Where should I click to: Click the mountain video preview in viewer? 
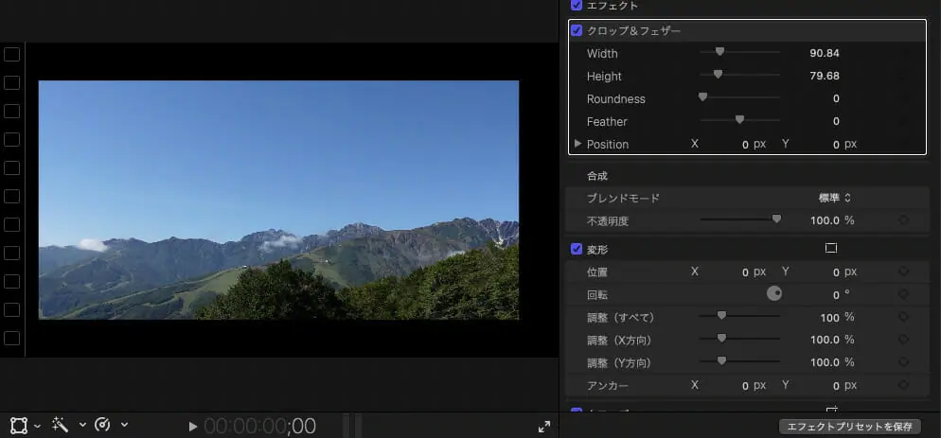[x=278, y=200]
